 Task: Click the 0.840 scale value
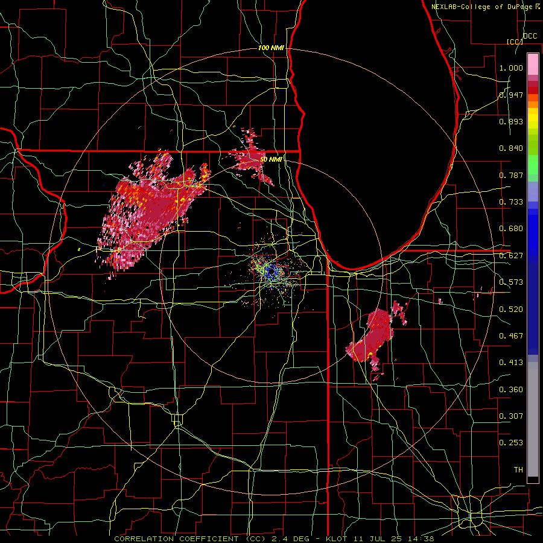[511, 148]
